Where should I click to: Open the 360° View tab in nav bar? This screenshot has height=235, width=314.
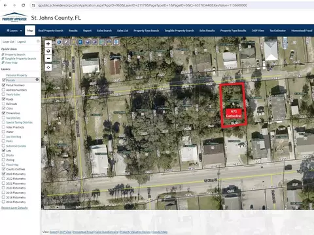[x=258, y=31]
